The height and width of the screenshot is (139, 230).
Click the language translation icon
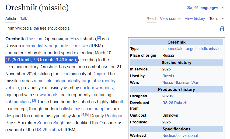tap(190, 8)
